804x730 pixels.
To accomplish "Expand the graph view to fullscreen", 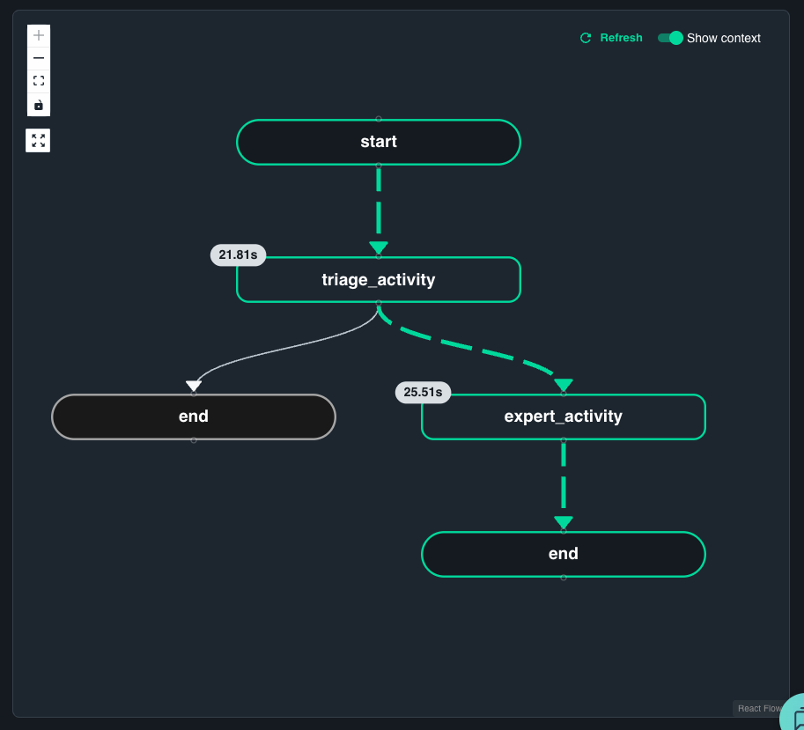I will click(x=38, y=140).
